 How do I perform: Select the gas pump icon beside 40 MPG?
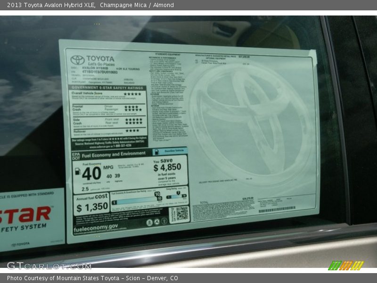point(78,172)
